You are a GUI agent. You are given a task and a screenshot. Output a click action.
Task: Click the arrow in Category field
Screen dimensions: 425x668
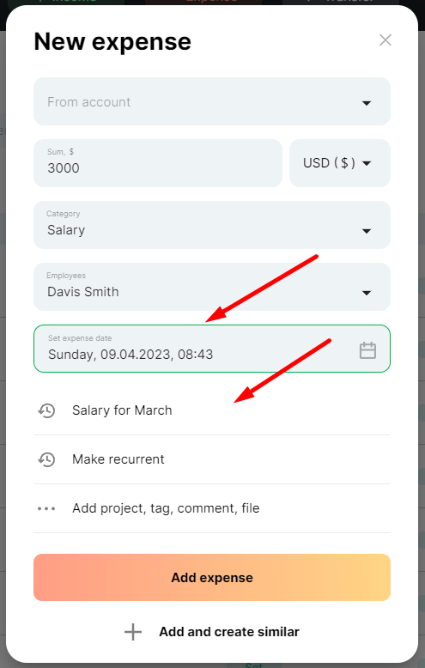coord(367,231)
